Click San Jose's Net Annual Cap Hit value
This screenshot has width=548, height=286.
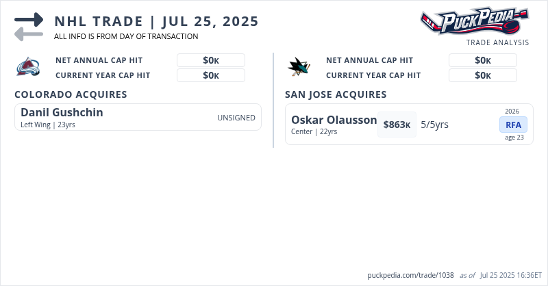click(483, 60)
